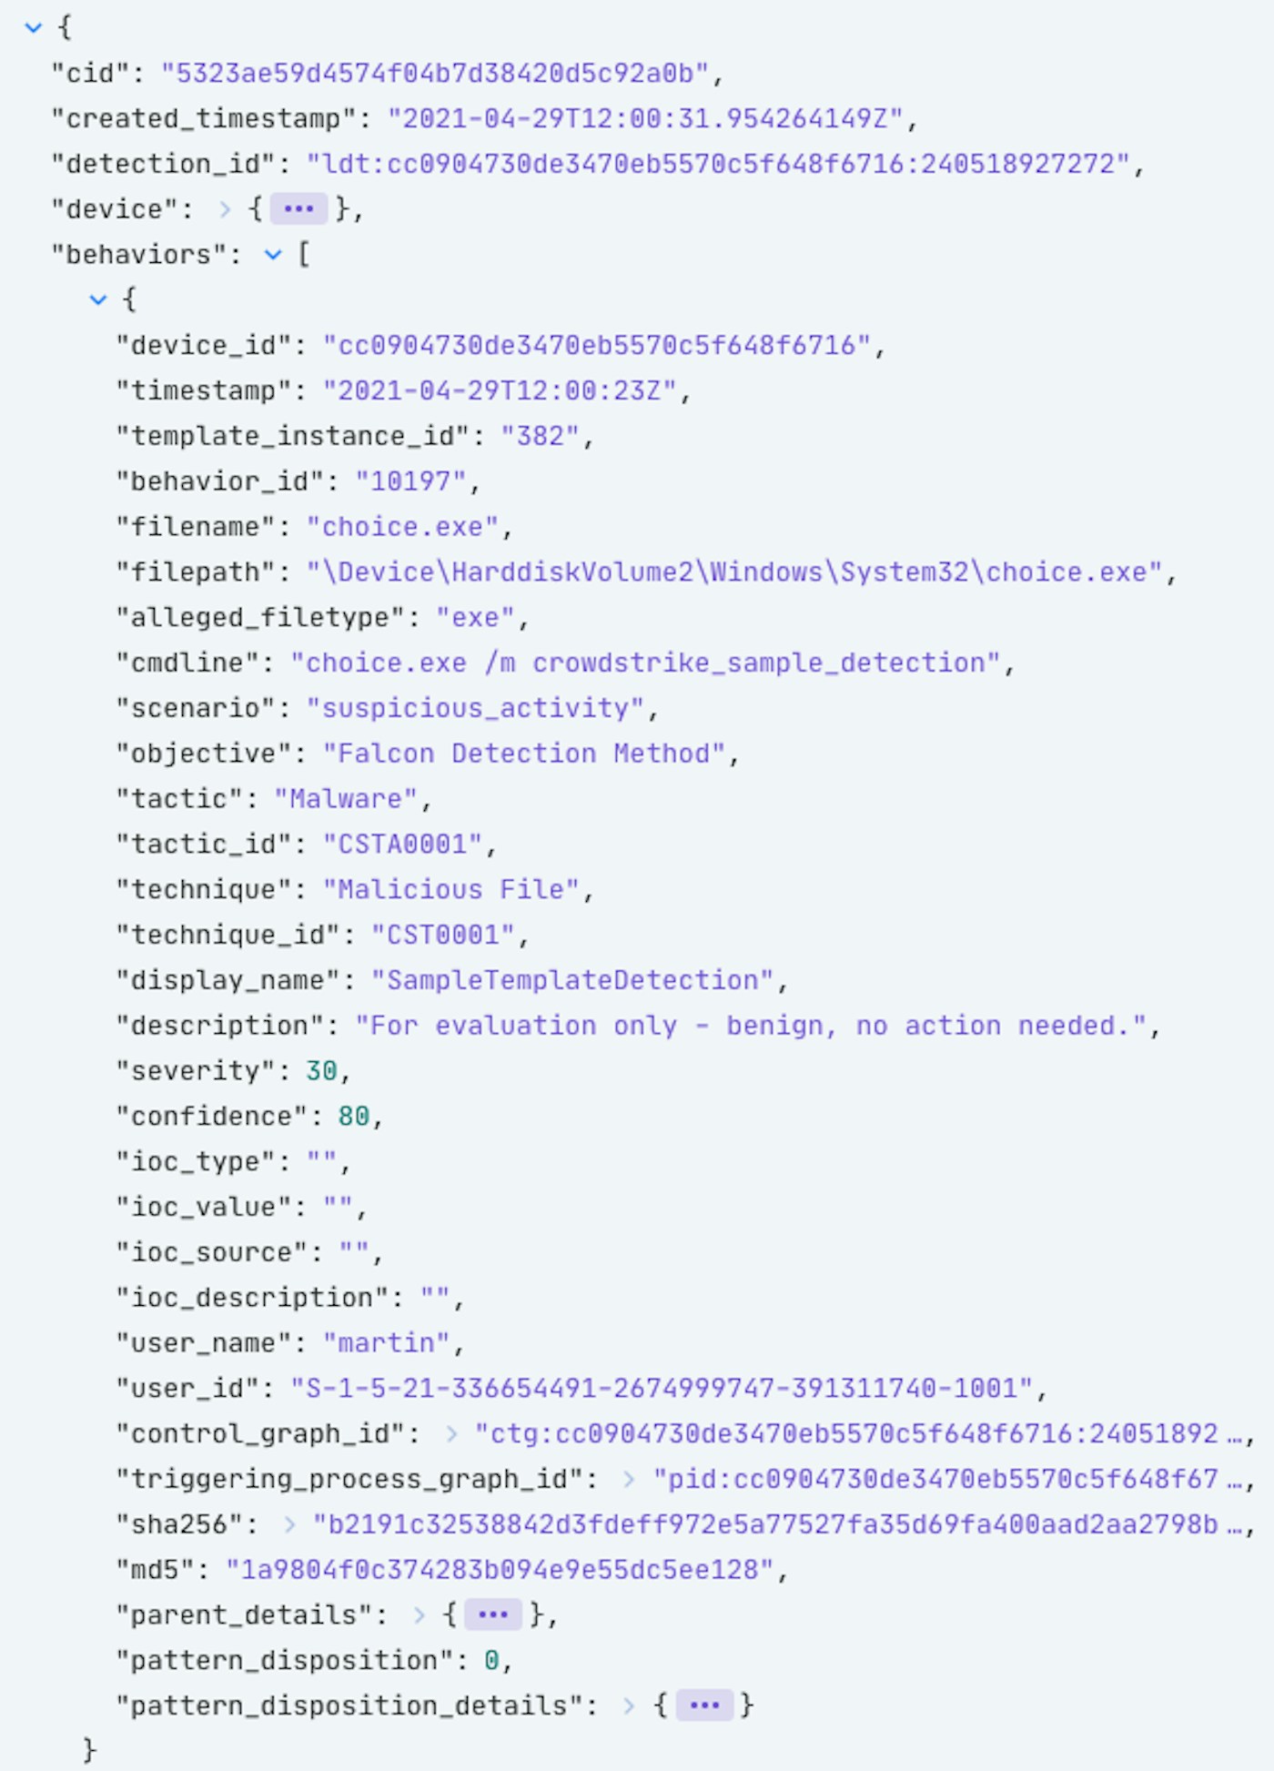Expand the sha256 truncated value chevron
This screenshot has width=1274, height=1771.
click(289, 1524)
